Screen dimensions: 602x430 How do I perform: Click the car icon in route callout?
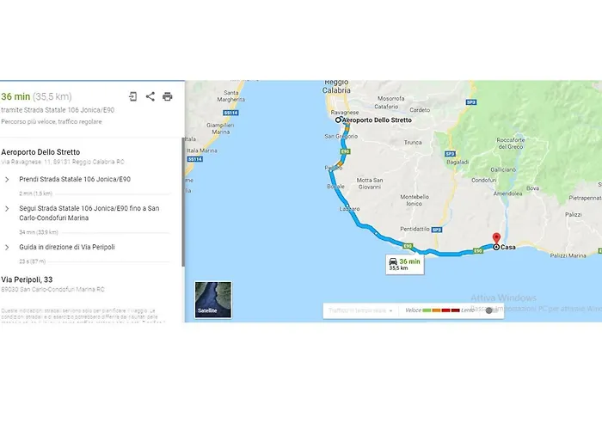point(393,261)
